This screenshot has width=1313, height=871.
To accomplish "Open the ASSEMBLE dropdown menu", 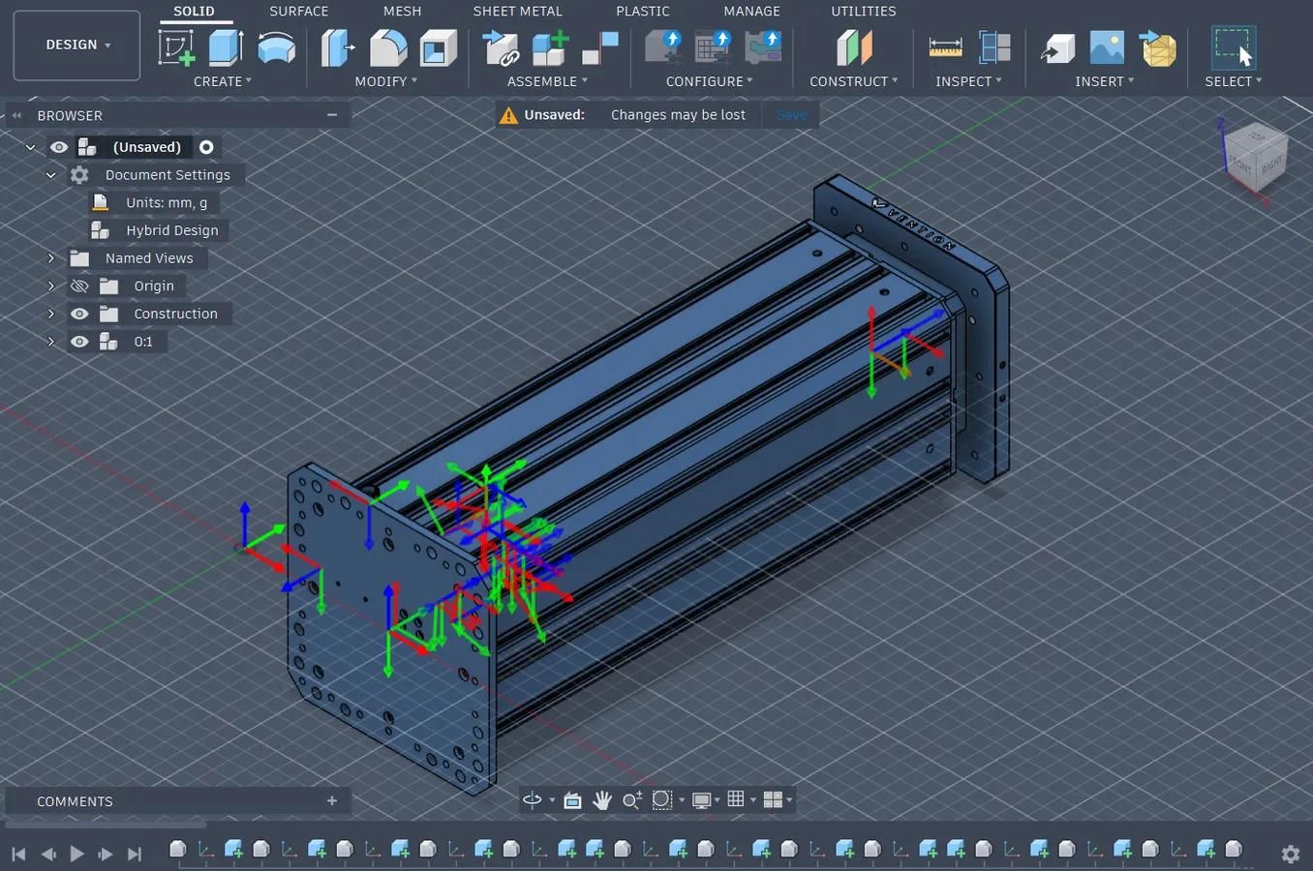I will click(547, 81).
